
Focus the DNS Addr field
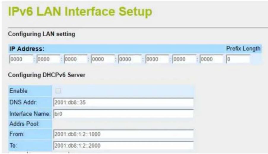point(123,102)
